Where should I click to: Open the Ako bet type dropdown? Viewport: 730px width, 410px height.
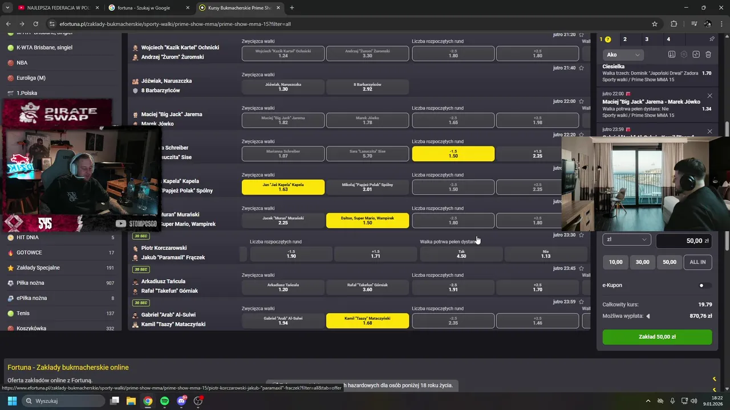point(623,55)
